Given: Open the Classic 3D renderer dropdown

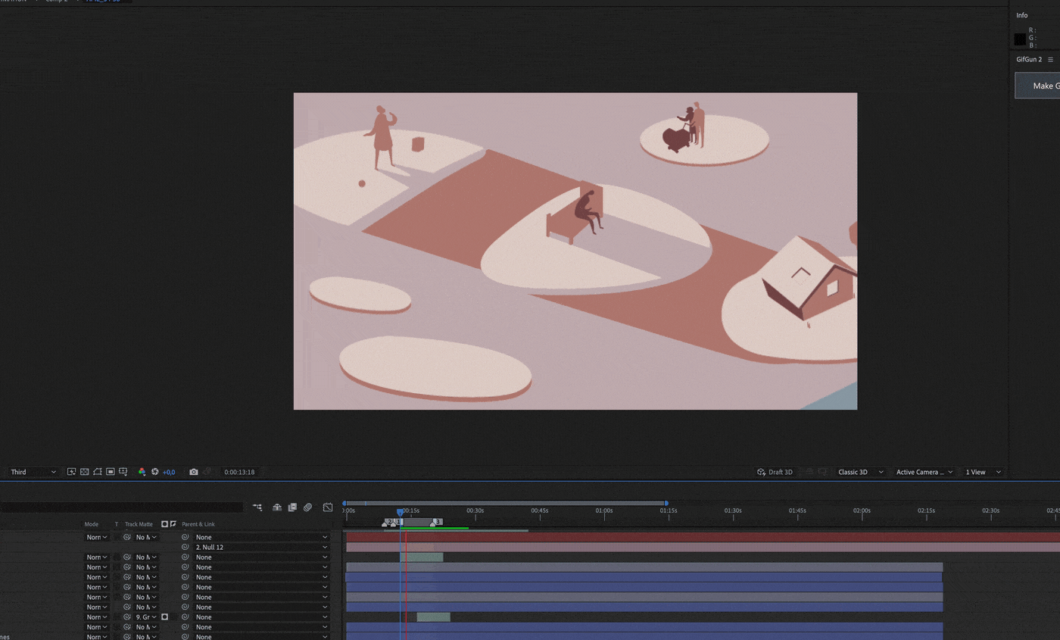Looking at the screenshot, I should point(859,472).
